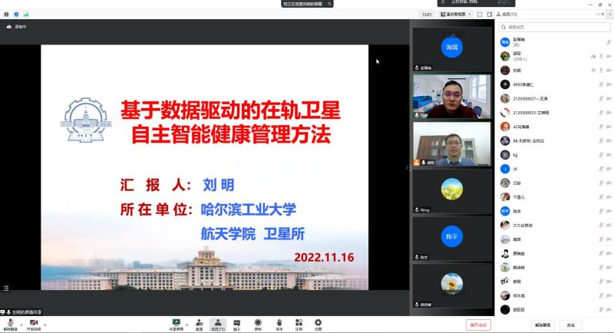This screenshot has height=333, width=614.
Task: Click the 改名 button under member list
Action: pos(571,325)
